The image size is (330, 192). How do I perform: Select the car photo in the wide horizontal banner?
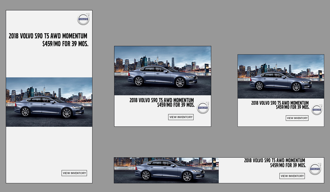166,170
